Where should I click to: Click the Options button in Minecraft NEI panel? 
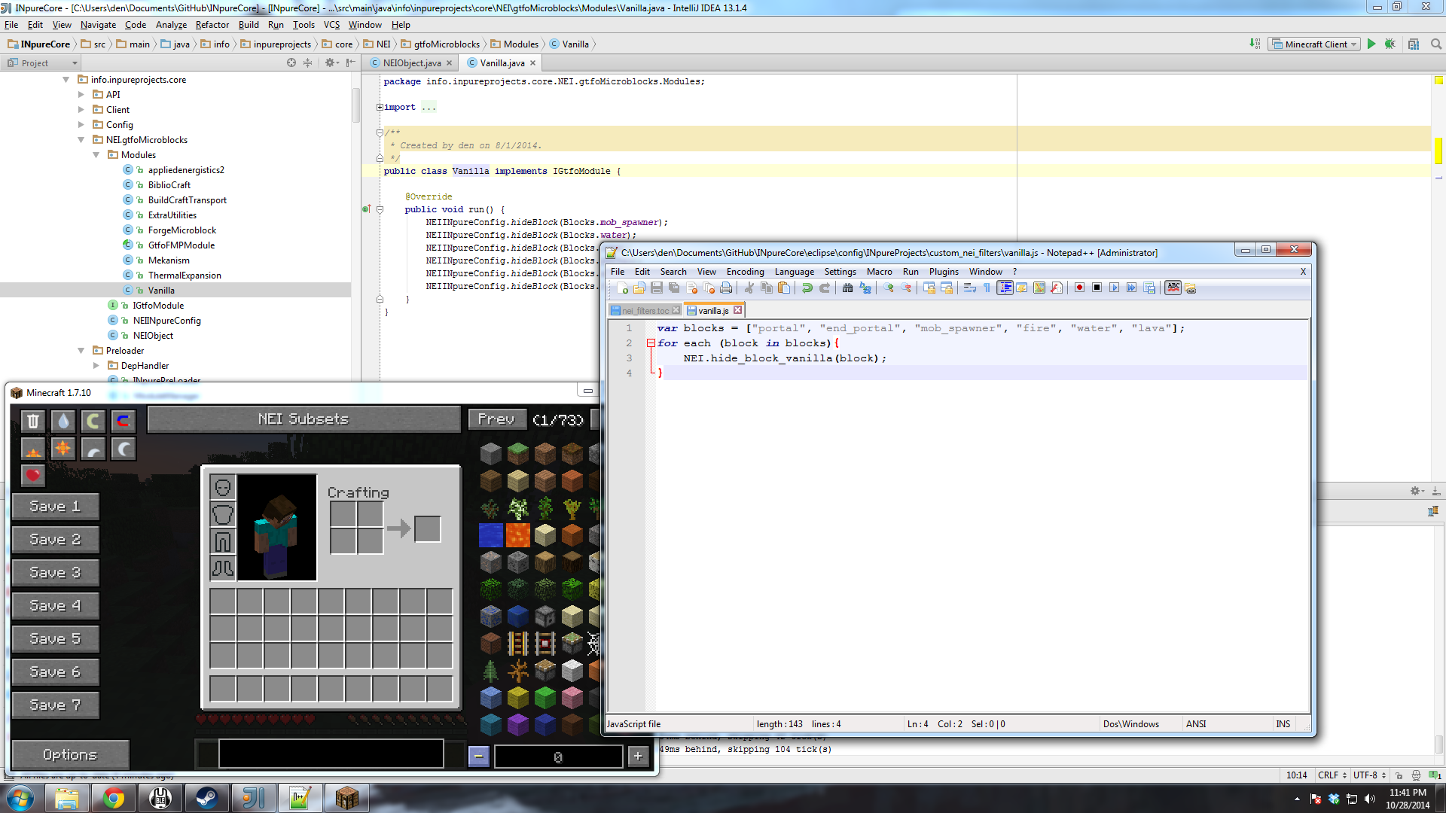pos(69,754)
